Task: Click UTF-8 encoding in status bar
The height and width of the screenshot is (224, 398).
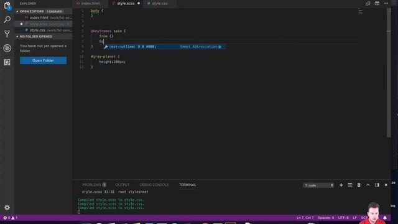Action: 343,218
